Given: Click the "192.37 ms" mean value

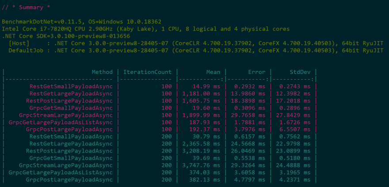Looking at the screenshot, I should point(205,130).
